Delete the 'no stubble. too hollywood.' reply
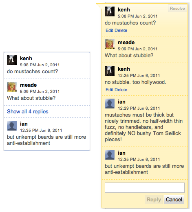 tap(121, 90)
